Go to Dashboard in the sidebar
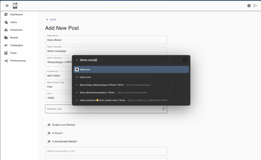The image size is (261, 160). point(16,14)
